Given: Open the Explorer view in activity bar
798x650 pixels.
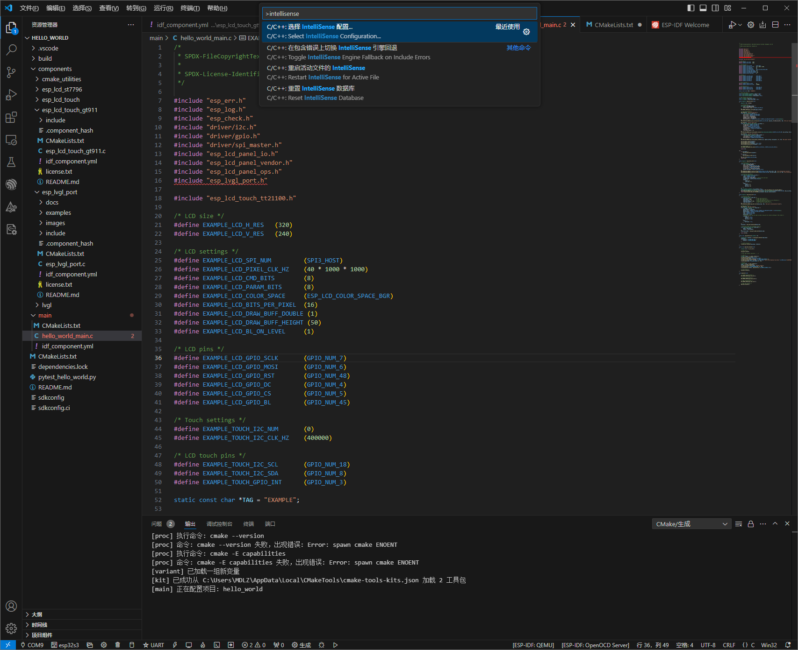Looking at the screenshot, I should click(11, 28).
